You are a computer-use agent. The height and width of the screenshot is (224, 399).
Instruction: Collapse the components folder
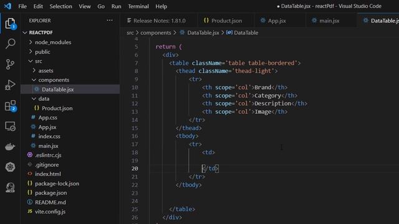[x=34, y=80]
